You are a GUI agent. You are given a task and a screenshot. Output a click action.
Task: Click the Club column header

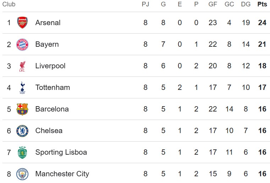[9, 5]
